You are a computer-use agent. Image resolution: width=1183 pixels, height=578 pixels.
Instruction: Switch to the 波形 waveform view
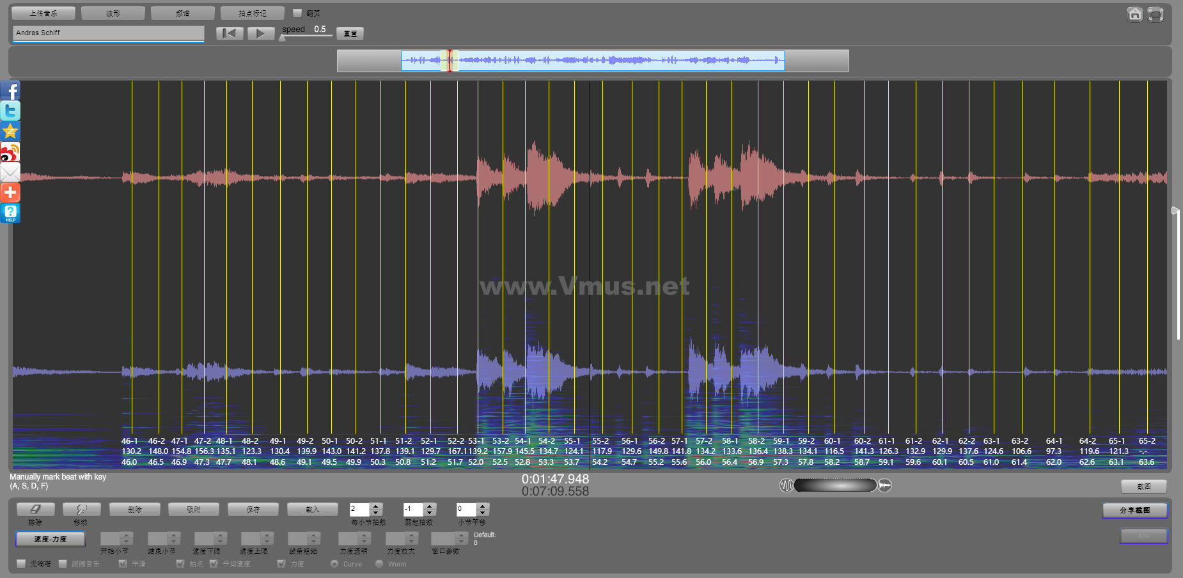tap(113, 13)
